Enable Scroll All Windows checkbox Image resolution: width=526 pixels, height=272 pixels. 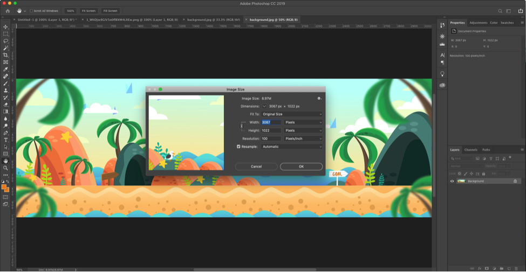(31, 11)
